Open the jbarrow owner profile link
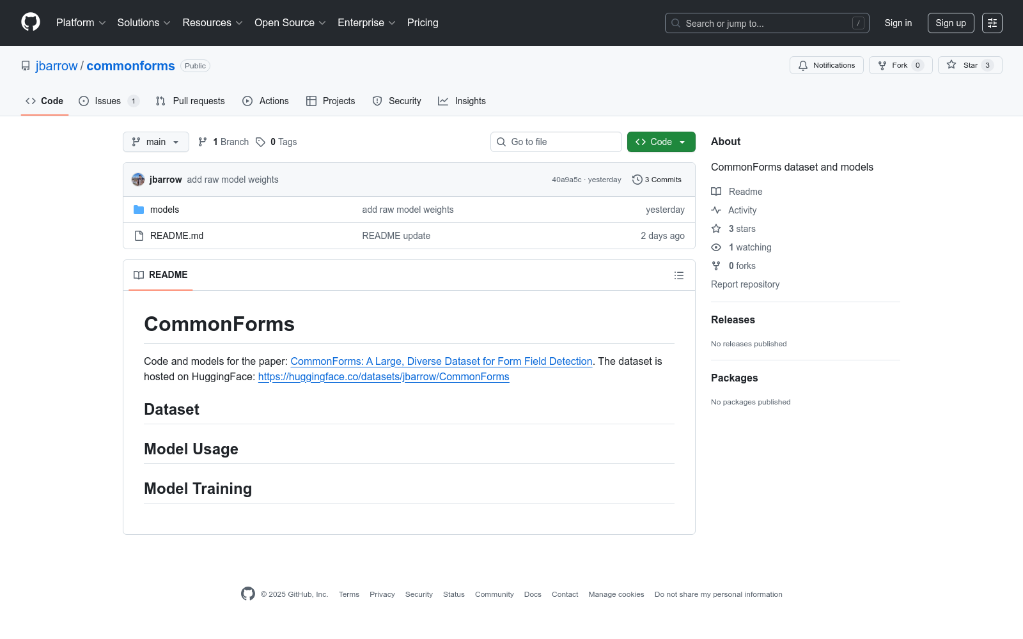This screenshot has width=1023, height=639. [x=57, y=66]
